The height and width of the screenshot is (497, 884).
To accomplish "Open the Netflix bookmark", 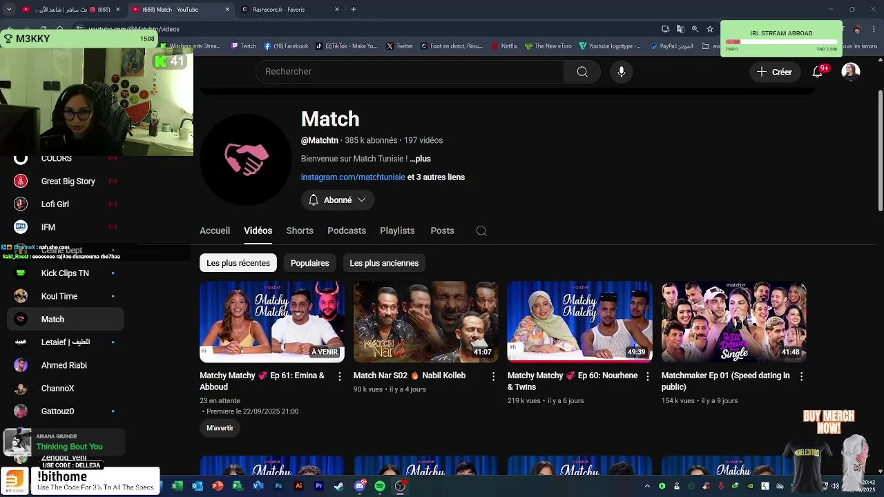I will pyautogui.click(x=504, y=46).
